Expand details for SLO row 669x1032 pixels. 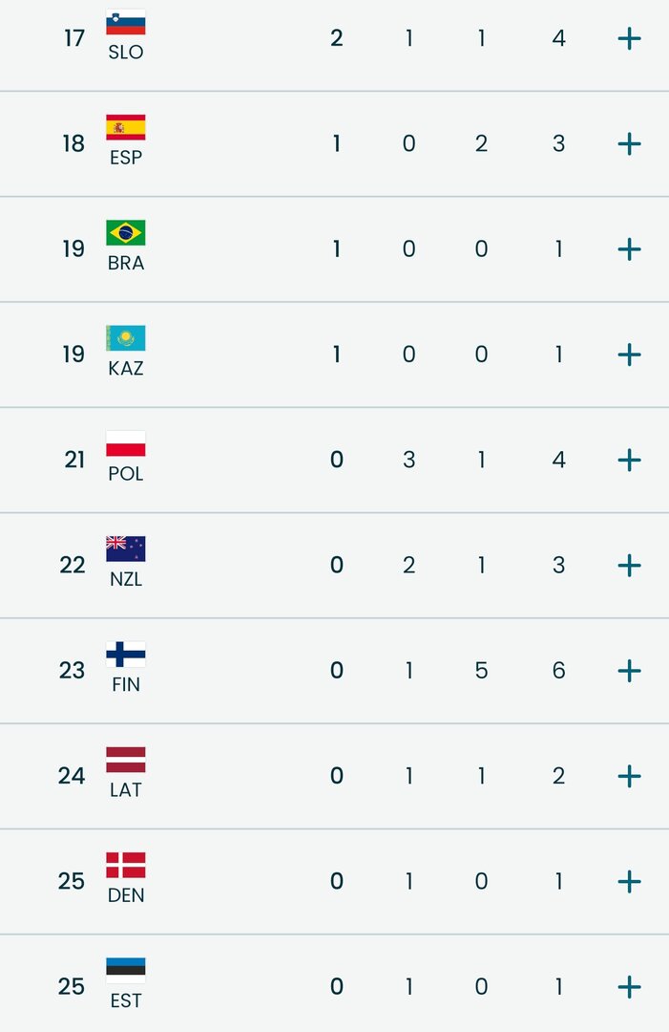628,38
